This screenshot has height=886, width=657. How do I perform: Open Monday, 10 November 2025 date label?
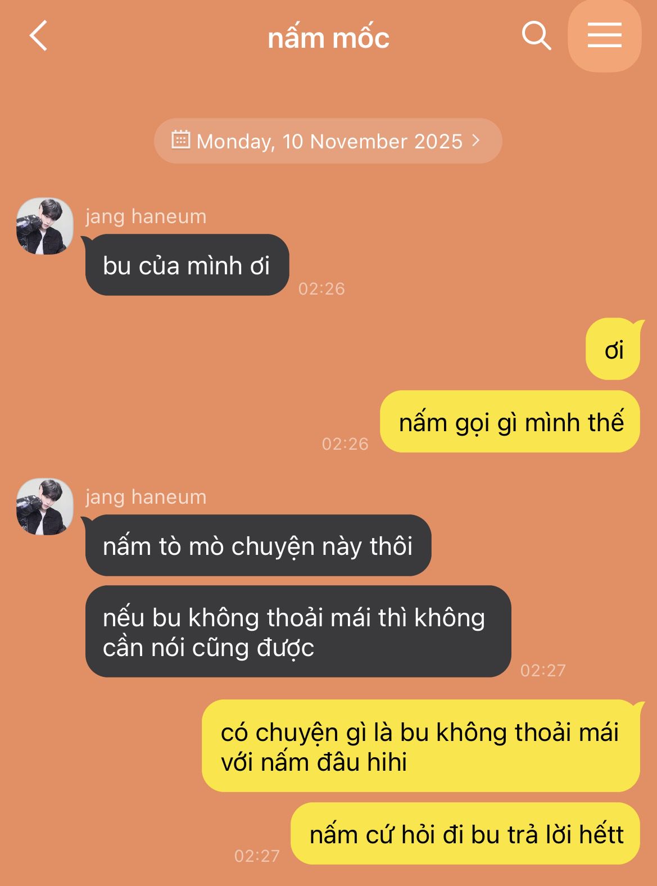(x=329, y=141)
